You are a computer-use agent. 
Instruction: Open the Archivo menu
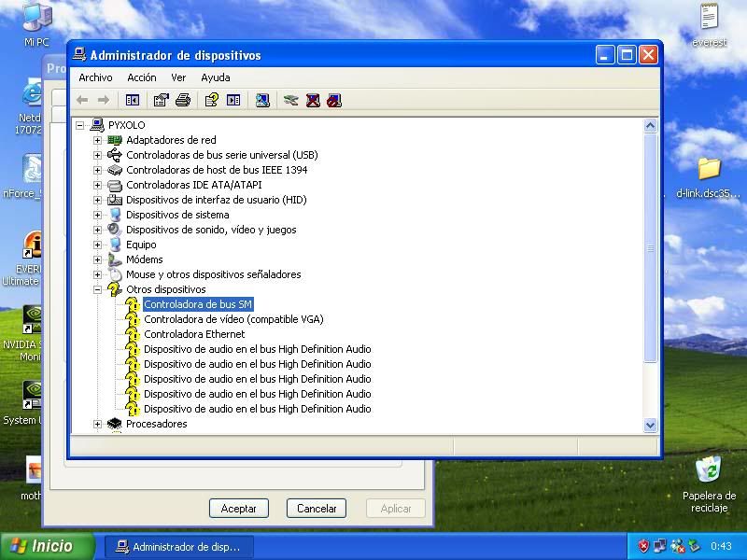click(95, 77)
